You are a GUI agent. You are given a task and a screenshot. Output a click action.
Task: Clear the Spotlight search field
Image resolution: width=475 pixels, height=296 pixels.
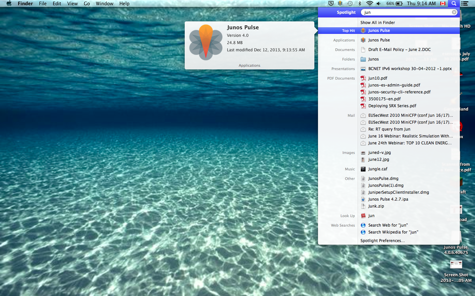tap(454, 12)
